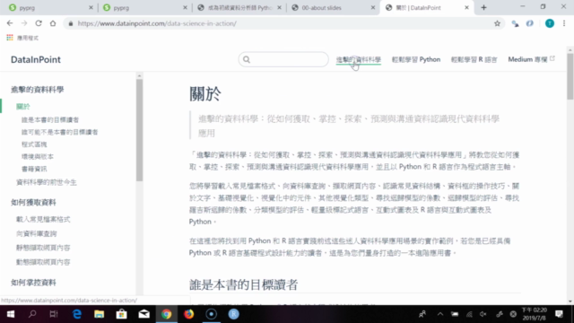Click the volume icon in the system tray
Screen dimensions: 574x323
click(483, 314)
